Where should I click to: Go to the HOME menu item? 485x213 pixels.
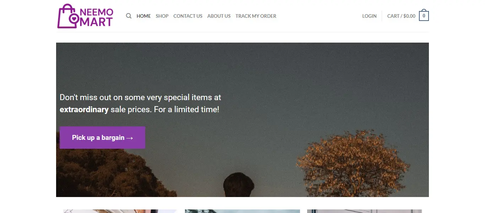tap(143, 16)
